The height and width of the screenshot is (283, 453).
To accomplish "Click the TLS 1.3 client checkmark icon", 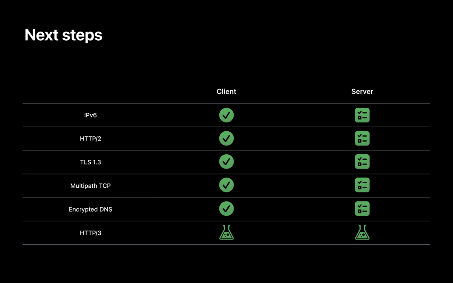I will (x=226, y=162).
